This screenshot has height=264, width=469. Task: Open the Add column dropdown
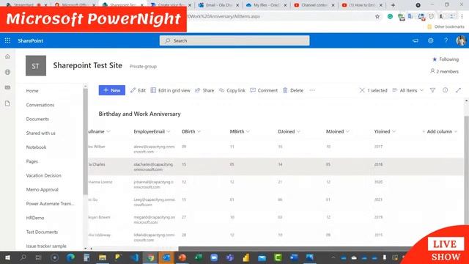coord(440,131)
